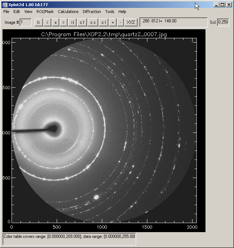Zoom out with the - button
This screenshot has width=234, height=248.
pos(120,22)
